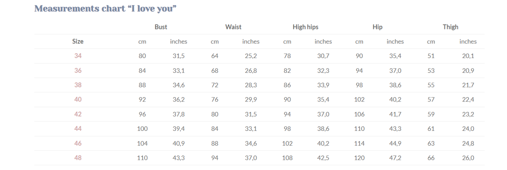Click the size 48 link
Viewport: 507px width, 170px height.
coord(78,158)
